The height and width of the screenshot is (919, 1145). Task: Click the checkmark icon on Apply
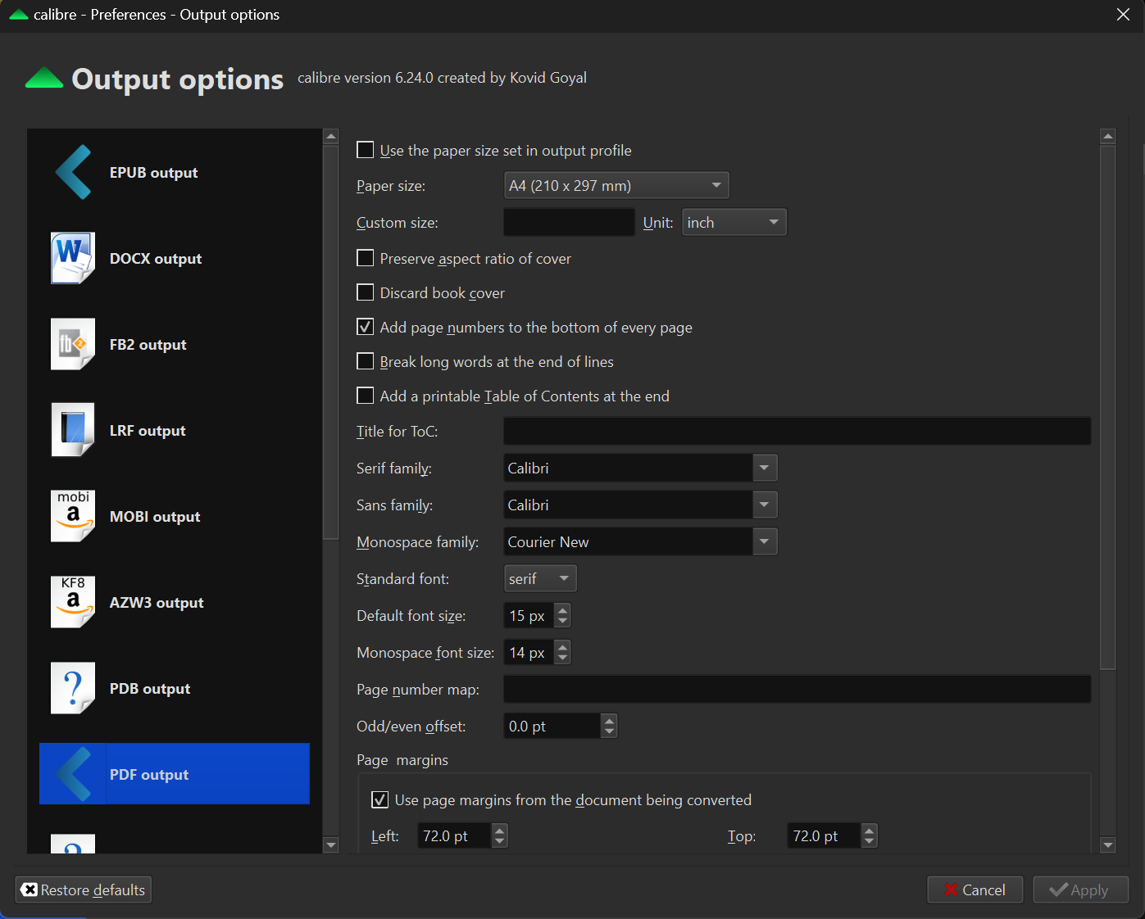coord(1058,890)
